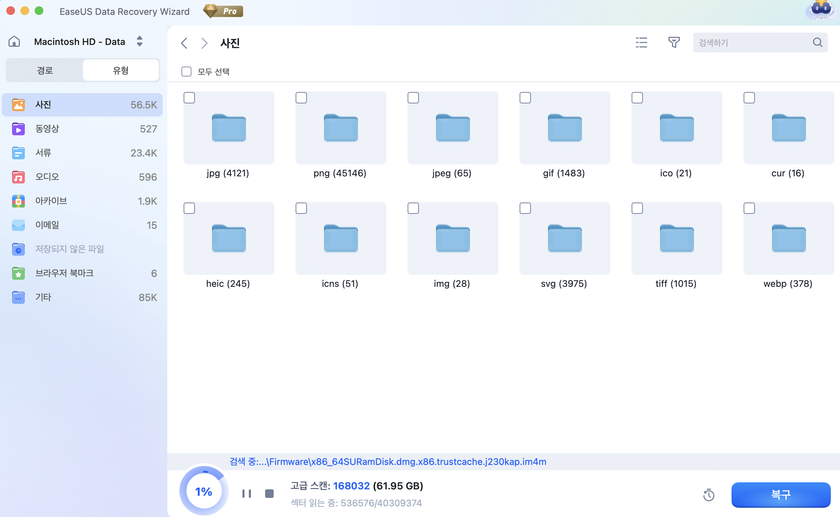Pause the ongoing scan
This screenshot has height=517, width=840.
click(x=247, y=493)
